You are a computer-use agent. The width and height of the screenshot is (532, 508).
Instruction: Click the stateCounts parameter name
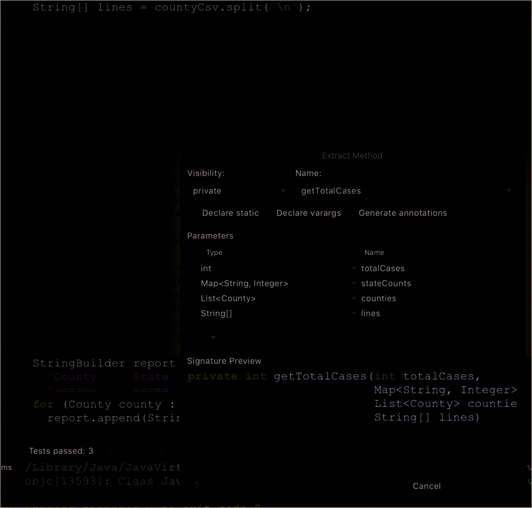tap(386, 283)
